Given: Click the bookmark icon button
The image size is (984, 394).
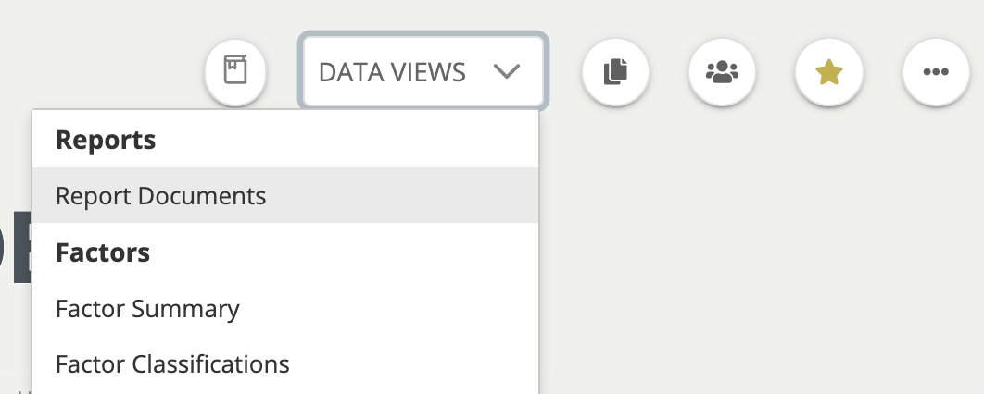Looking at the screenshot, I should coord(235,71).
